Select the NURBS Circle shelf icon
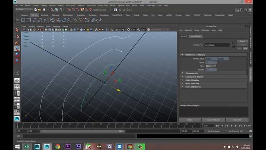This screenshot has height=150, width=266. point(23,20)
